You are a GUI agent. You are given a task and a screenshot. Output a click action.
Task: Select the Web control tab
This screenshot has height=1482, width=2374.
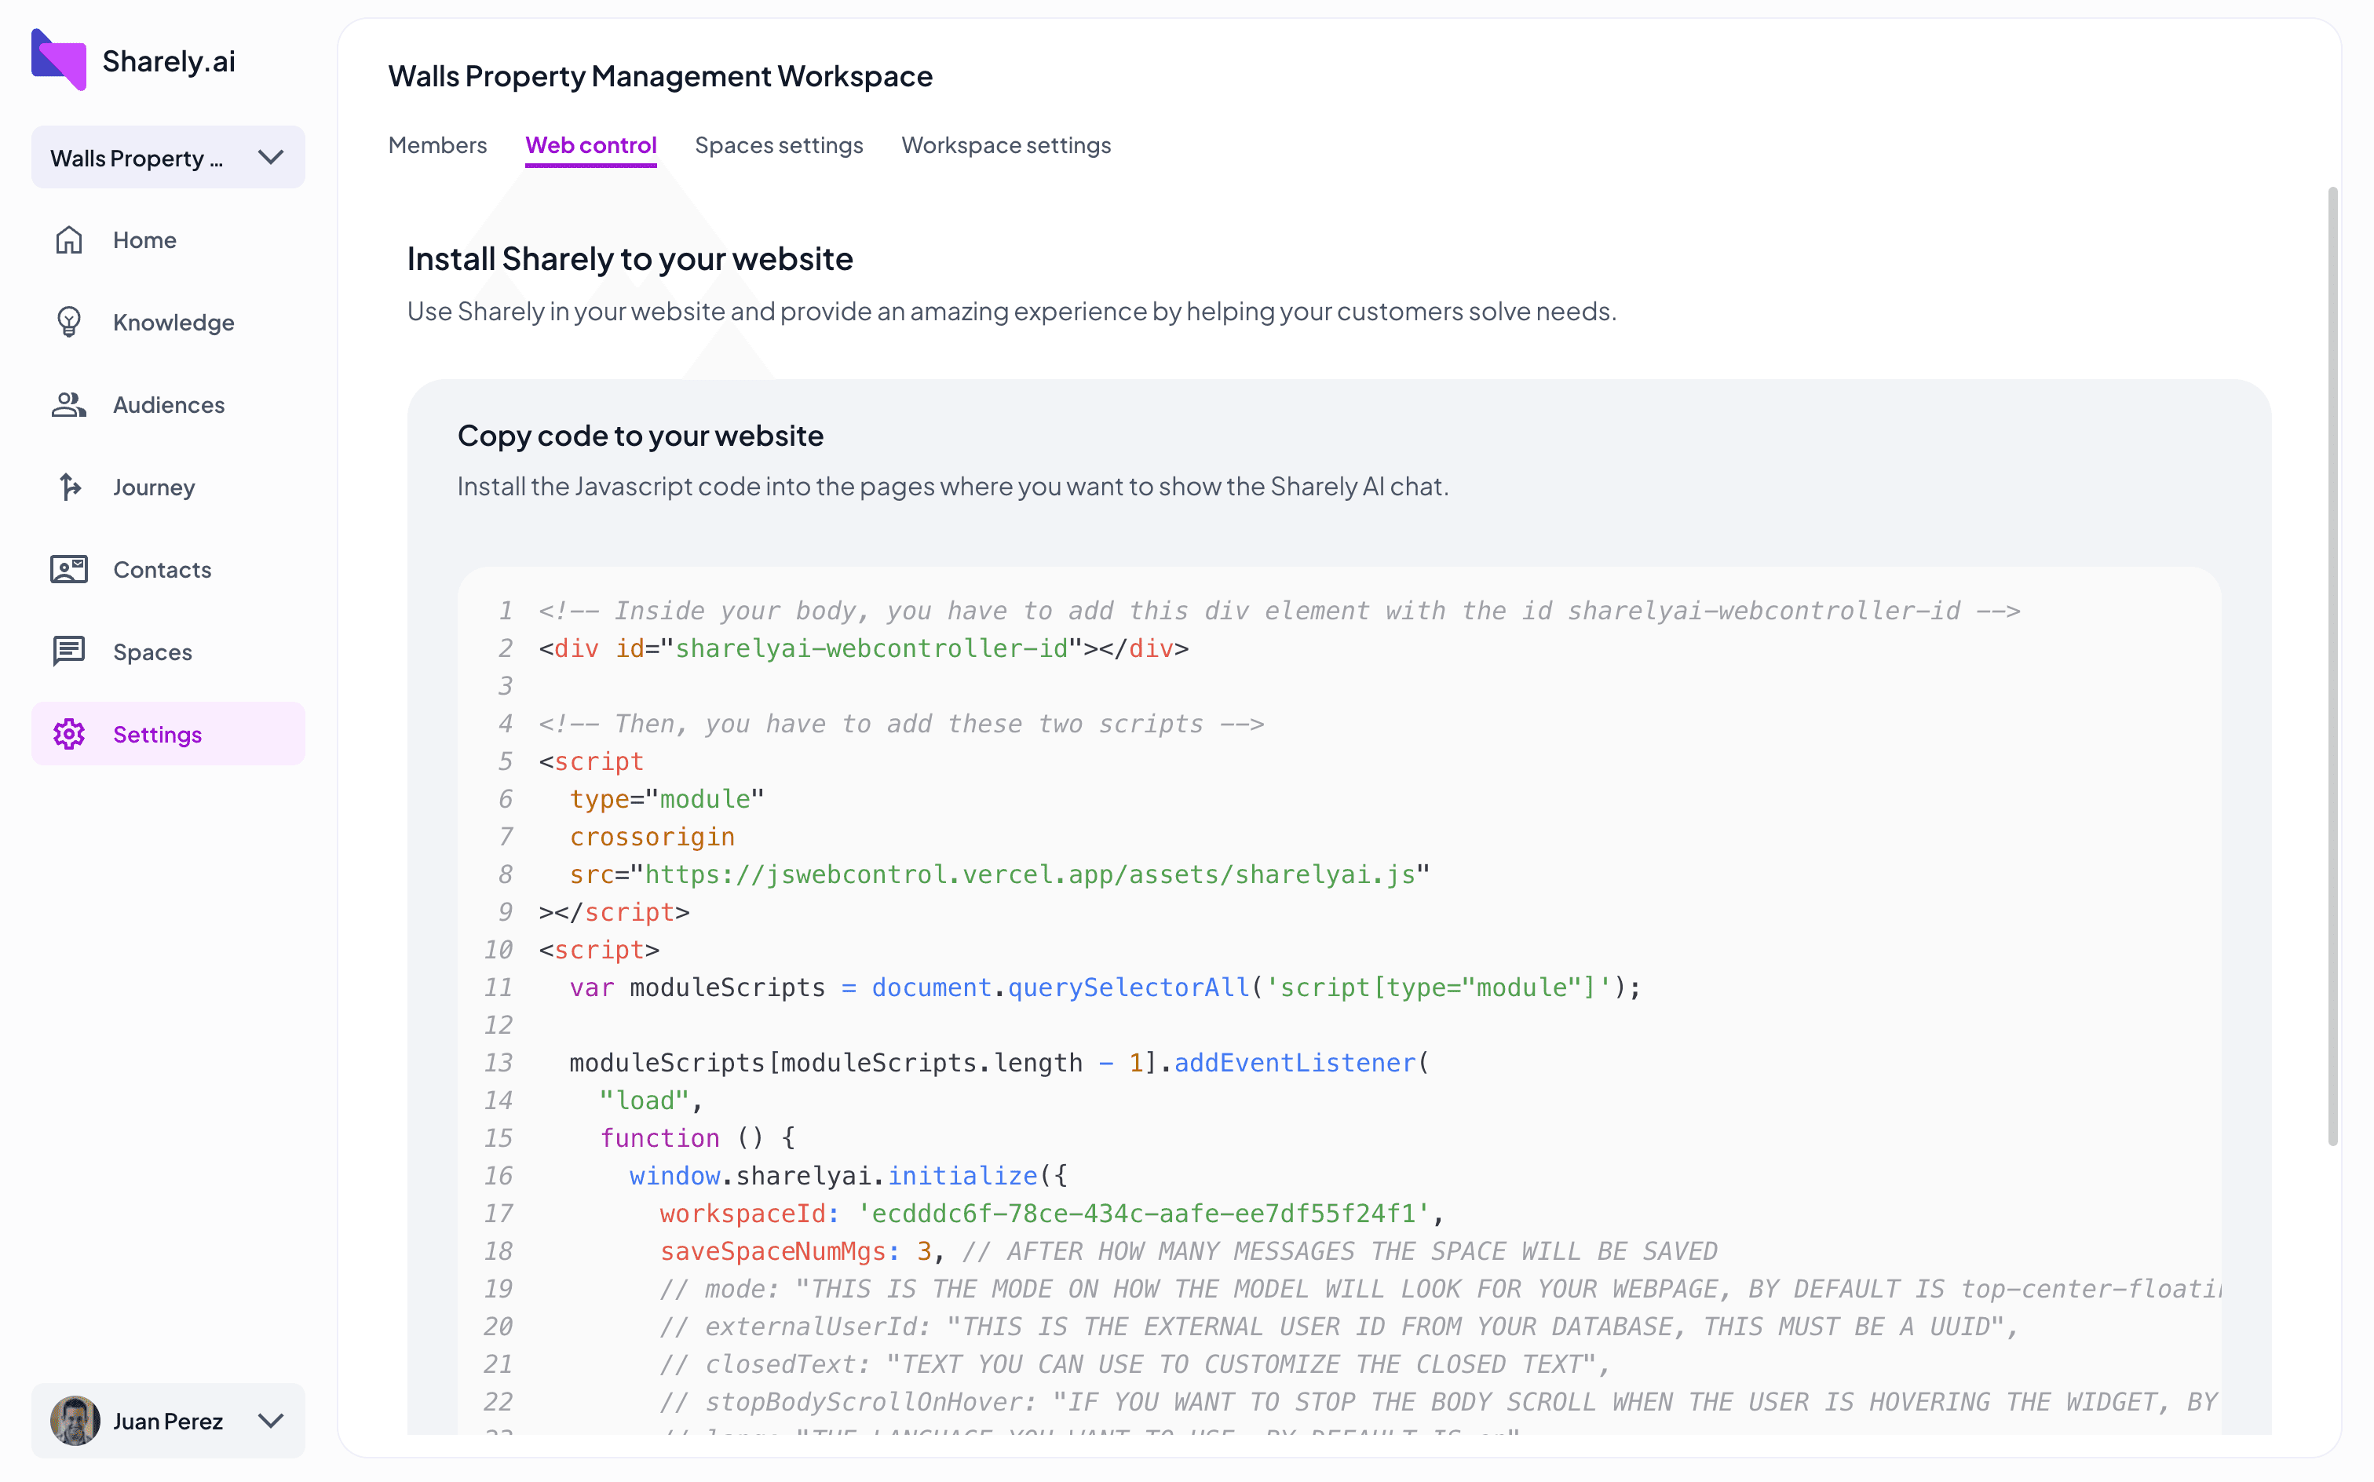(x=591, y=145)
